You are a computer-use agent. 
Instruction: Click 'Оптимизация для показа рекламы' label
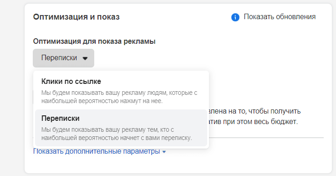click(94, 41)
